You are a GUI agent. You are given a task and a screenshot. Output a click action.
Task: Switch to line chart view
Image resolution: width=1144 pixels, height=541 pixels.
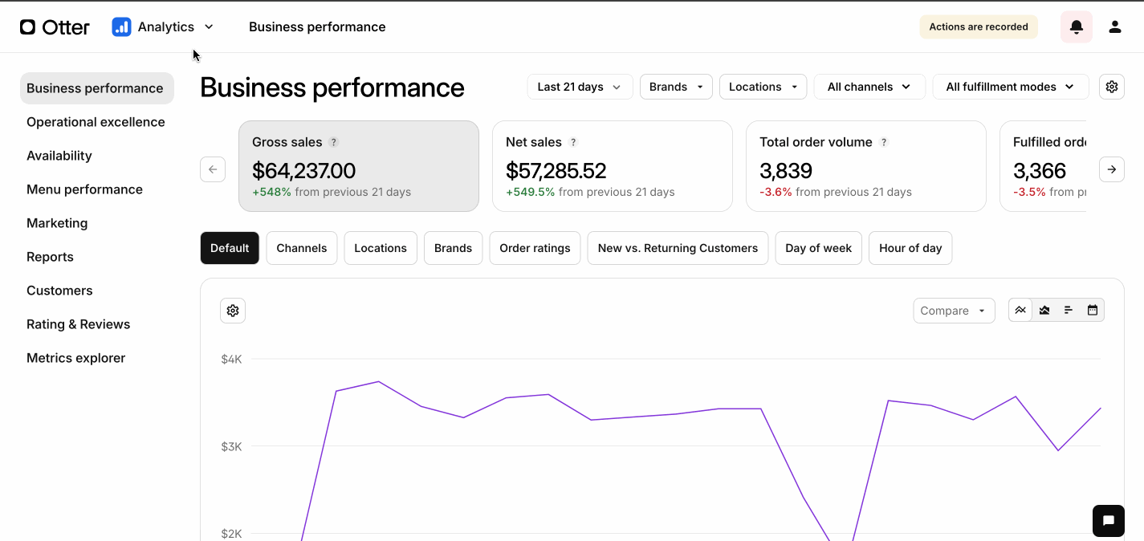point(1020,310)
